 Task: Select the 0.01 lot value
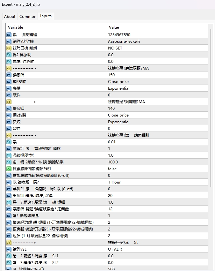pos(157,142)
